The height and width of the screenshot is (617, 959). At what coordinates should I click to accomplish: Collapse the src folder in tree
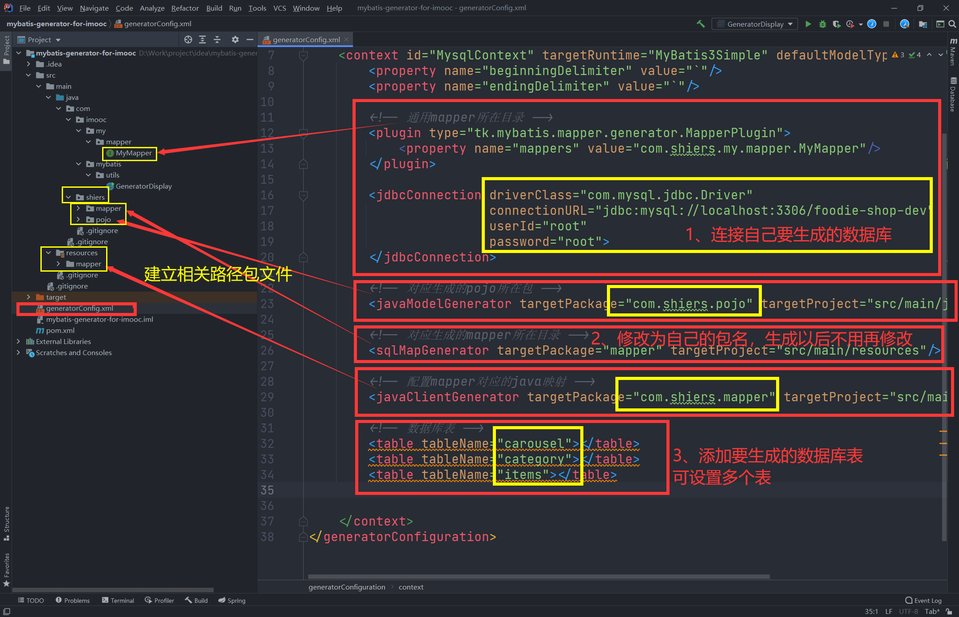tap(28, 75)
